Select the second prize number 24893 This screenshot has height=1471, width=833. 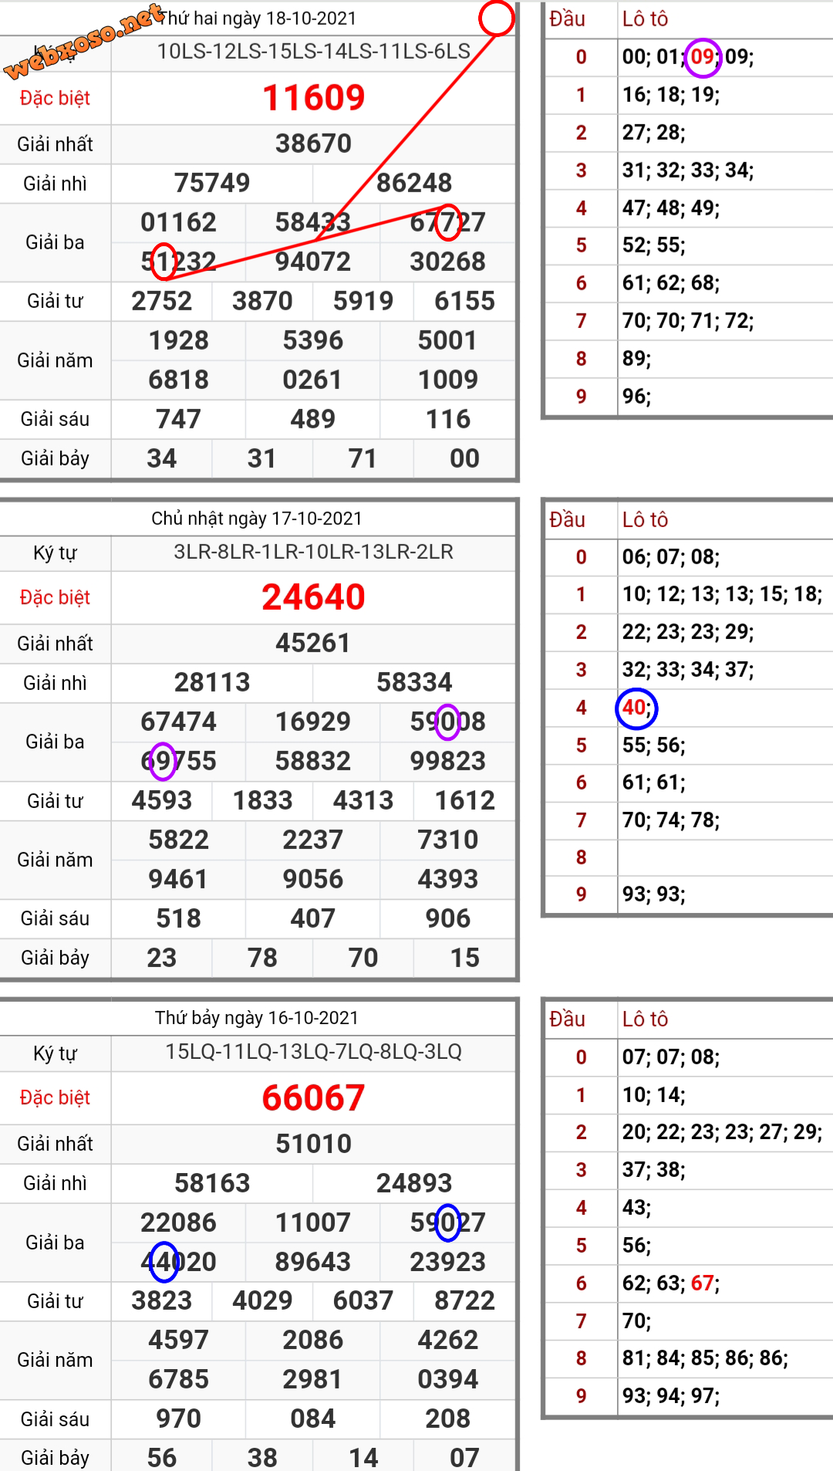tap(414, 1183)
